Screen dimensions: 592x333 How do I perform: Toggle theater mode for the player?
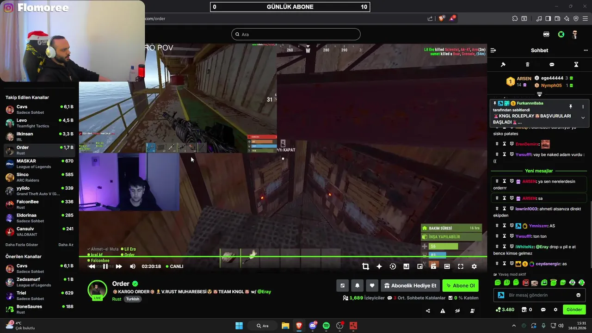(447, 266)
